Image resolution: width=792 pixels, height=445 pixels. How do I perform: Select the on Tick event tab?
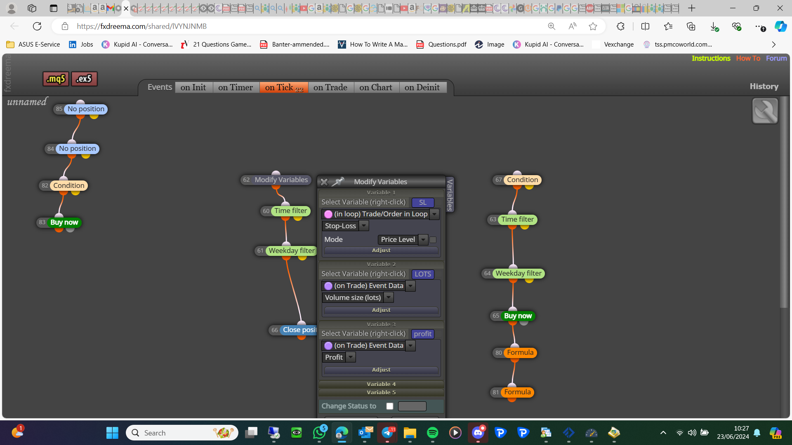(x=284, y=87)
